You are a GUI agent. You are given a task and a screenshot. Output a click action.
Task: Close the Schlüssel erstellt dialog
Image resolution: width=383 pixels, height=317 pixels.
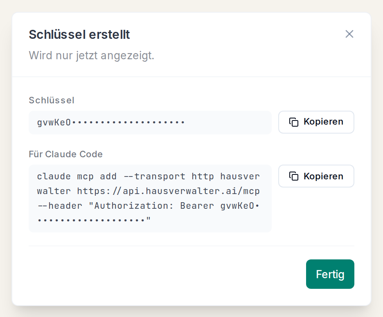(349, 34)
